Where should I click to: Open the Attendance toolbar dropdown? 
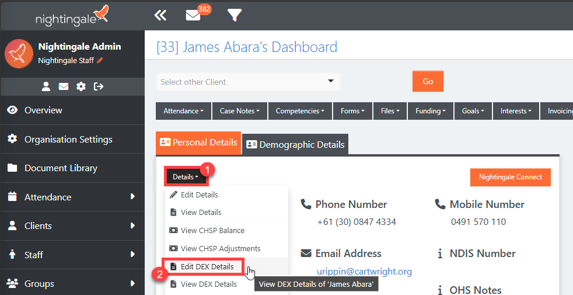[x=183, y=111]
